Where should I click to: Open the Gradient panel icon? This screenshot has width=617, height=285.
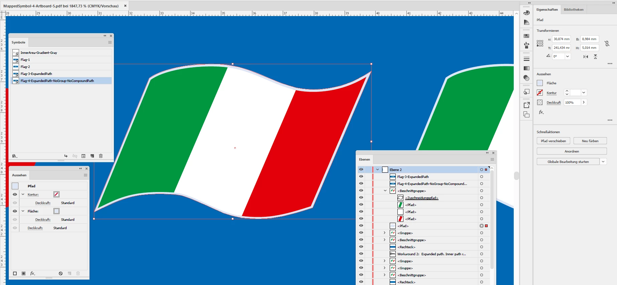pyautogui.click(x=526, y=68)
